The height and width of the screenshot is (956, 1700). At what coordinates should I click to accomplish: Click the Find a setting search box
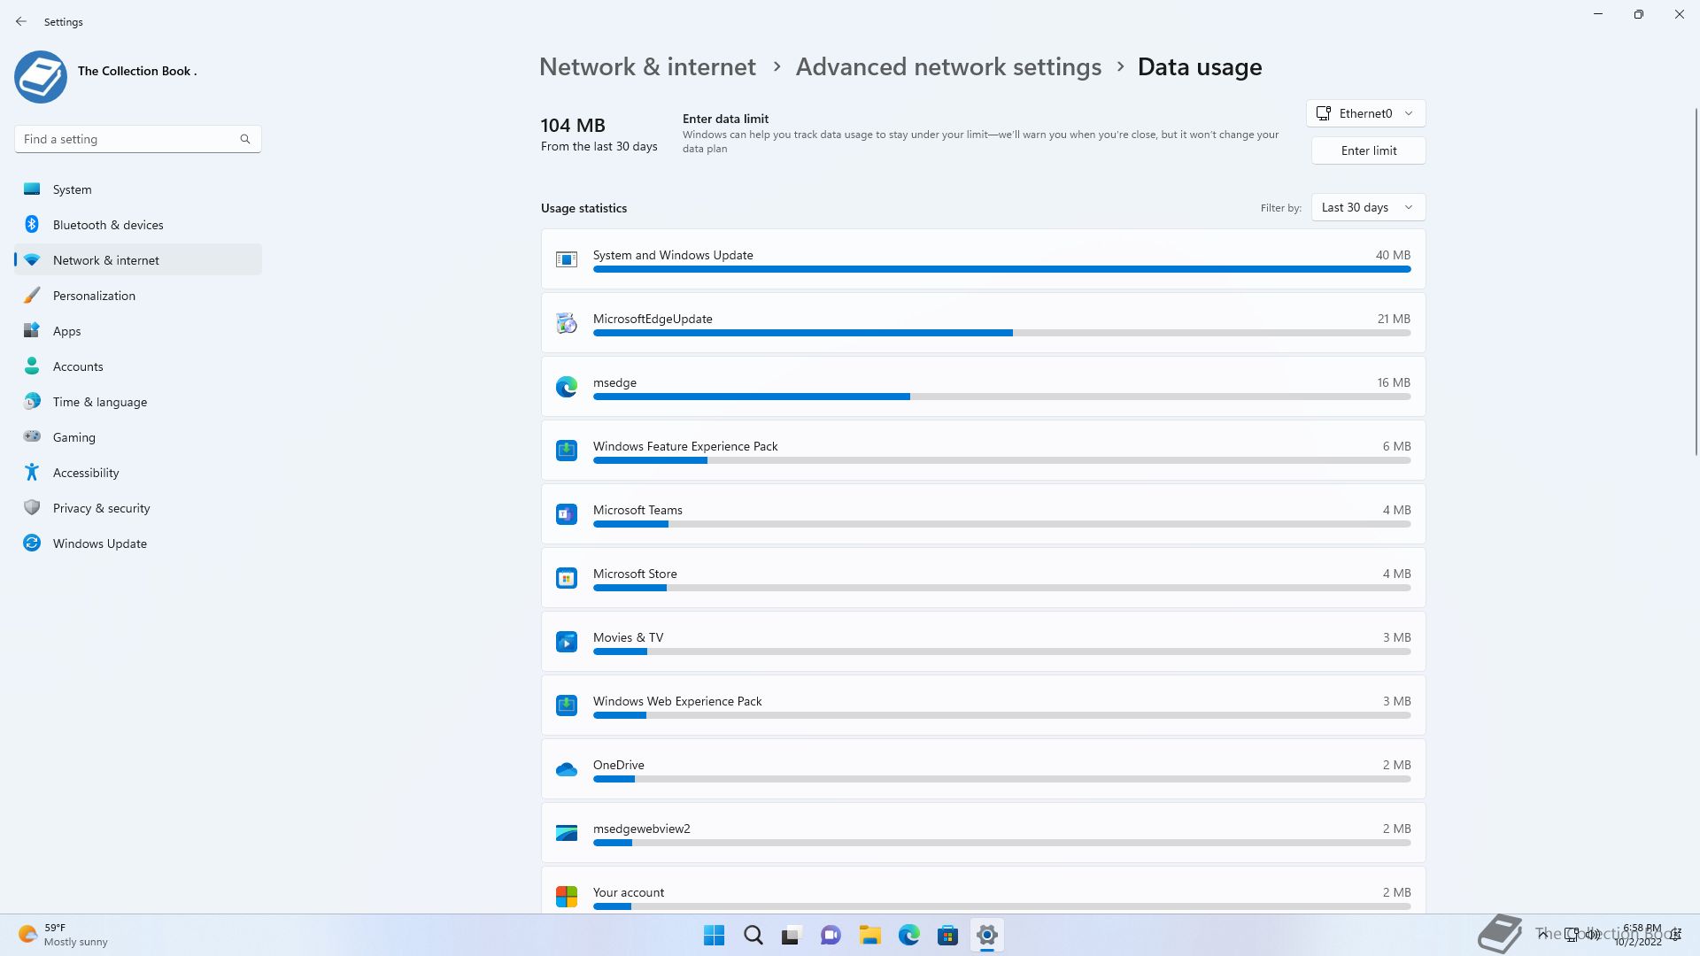(138, 139)
